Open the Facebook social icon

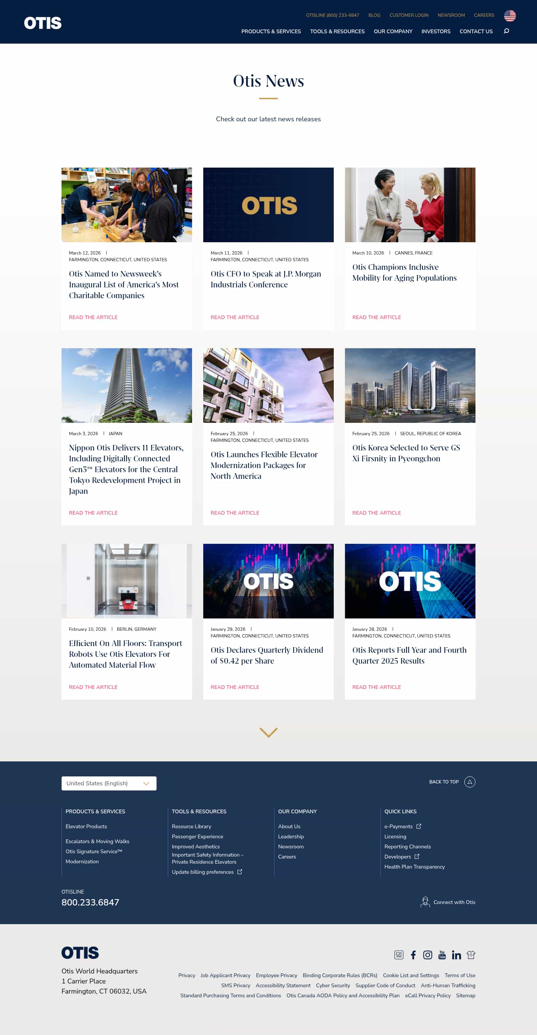[413, 955]
